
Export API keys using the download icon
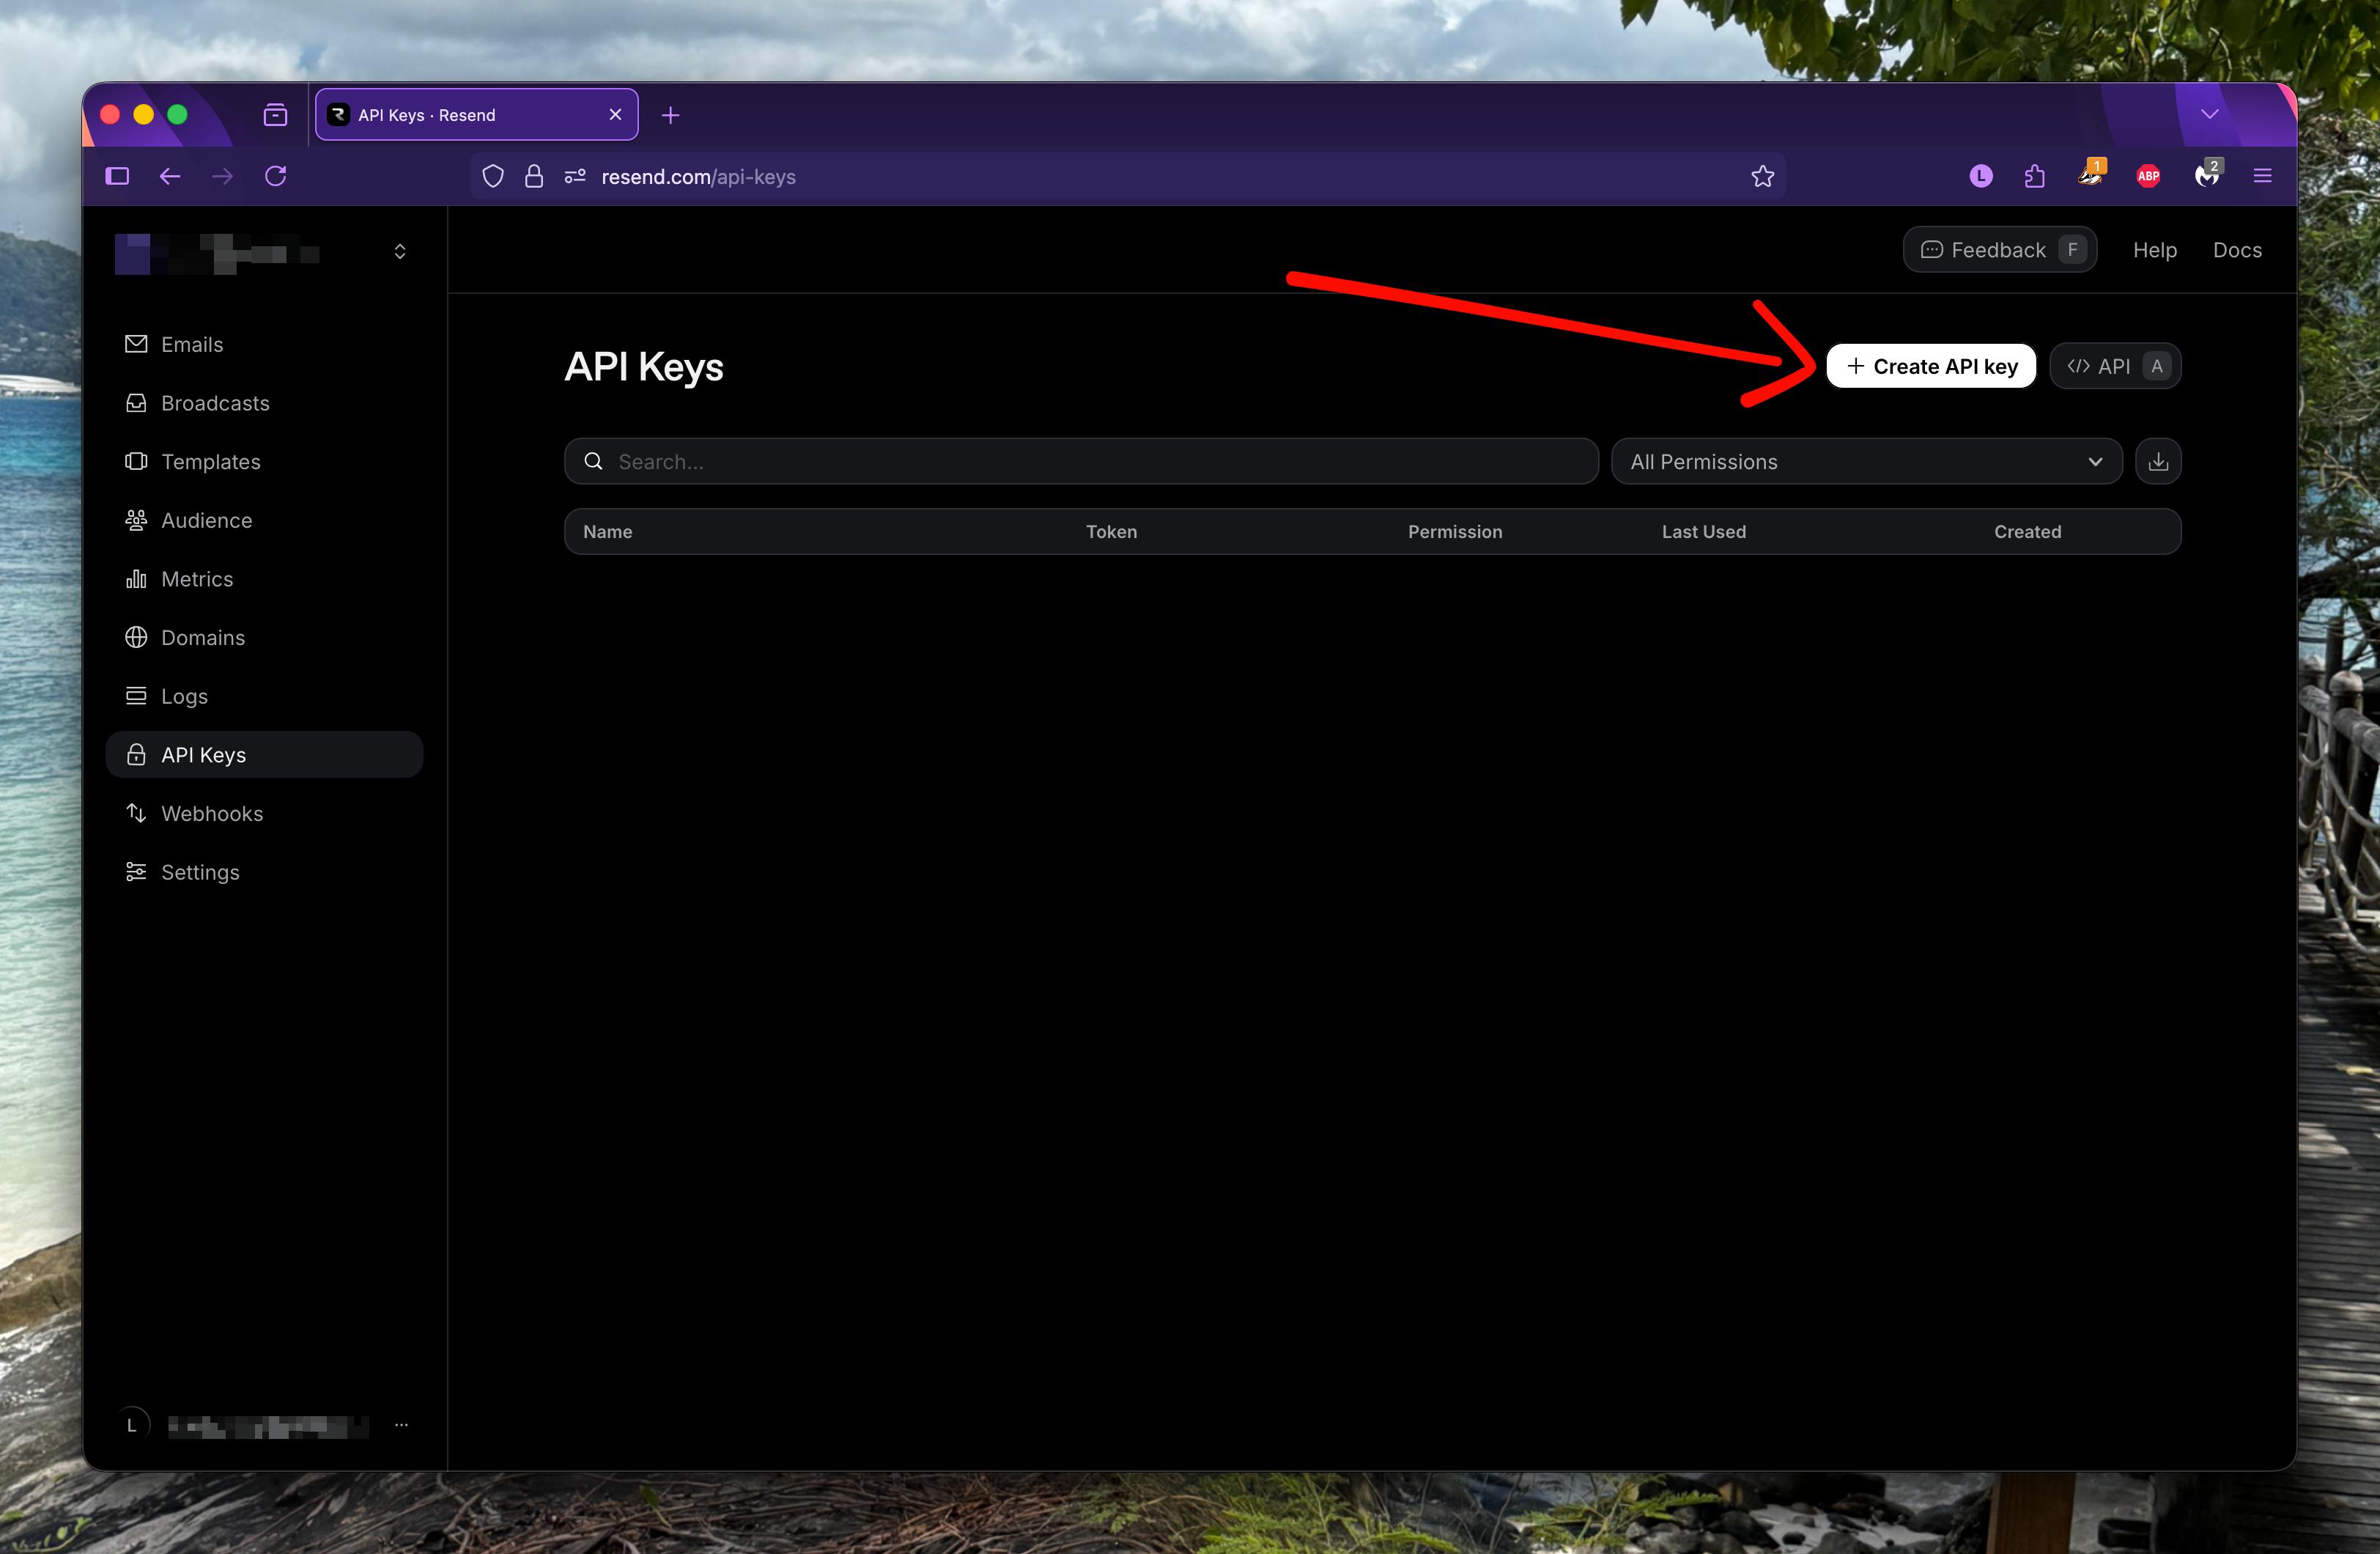coord(2158,461)
